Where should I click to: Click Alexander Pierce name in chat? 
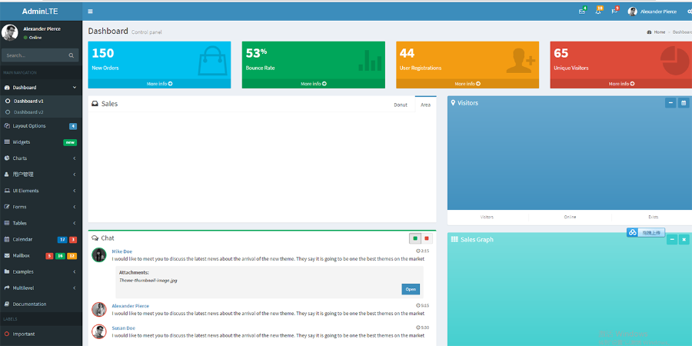click(130, 306)
